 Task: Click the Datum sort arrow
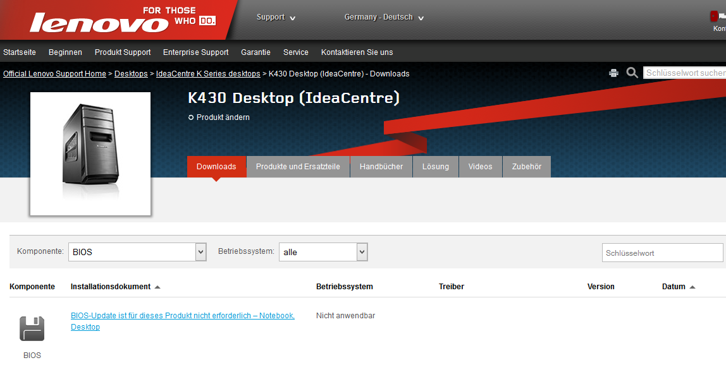click(692, 287)
